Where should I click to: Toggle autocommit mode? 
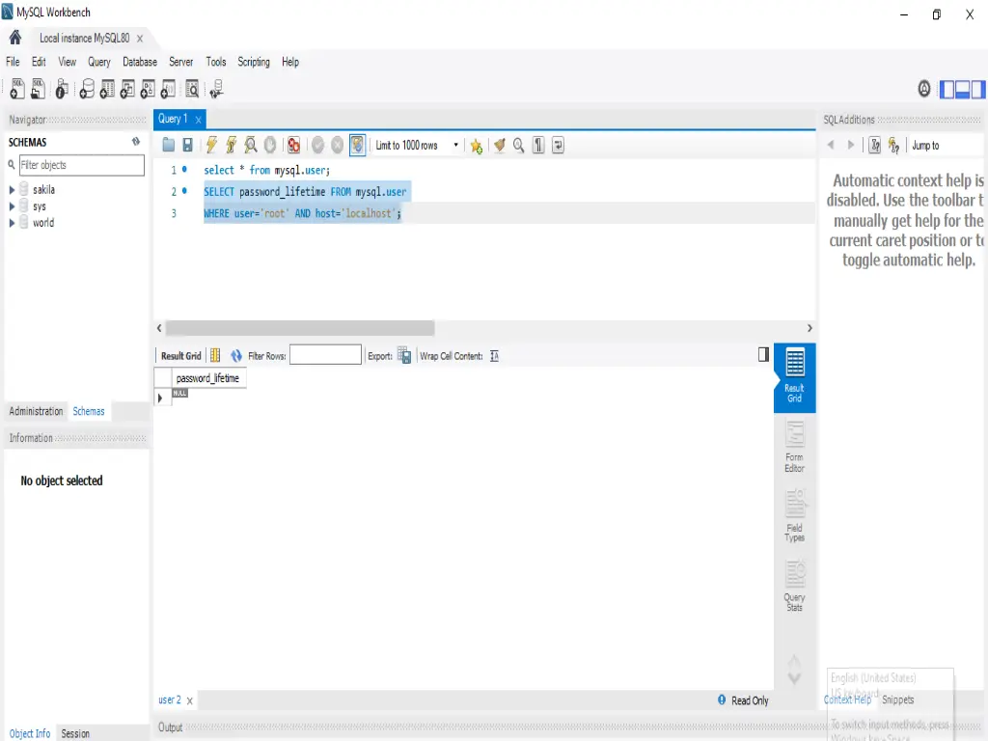point(357,145)
